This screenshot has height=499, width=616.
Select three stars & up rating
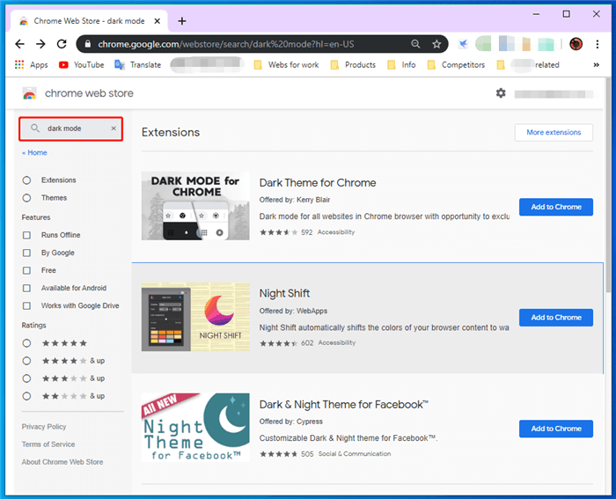(26, 378)
